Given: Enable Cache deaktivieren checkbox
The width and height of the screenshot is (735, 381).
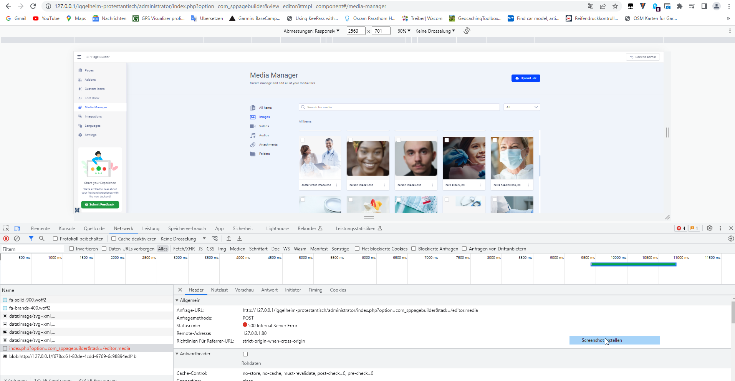Looking at the screenshot, I should [114, 239].
